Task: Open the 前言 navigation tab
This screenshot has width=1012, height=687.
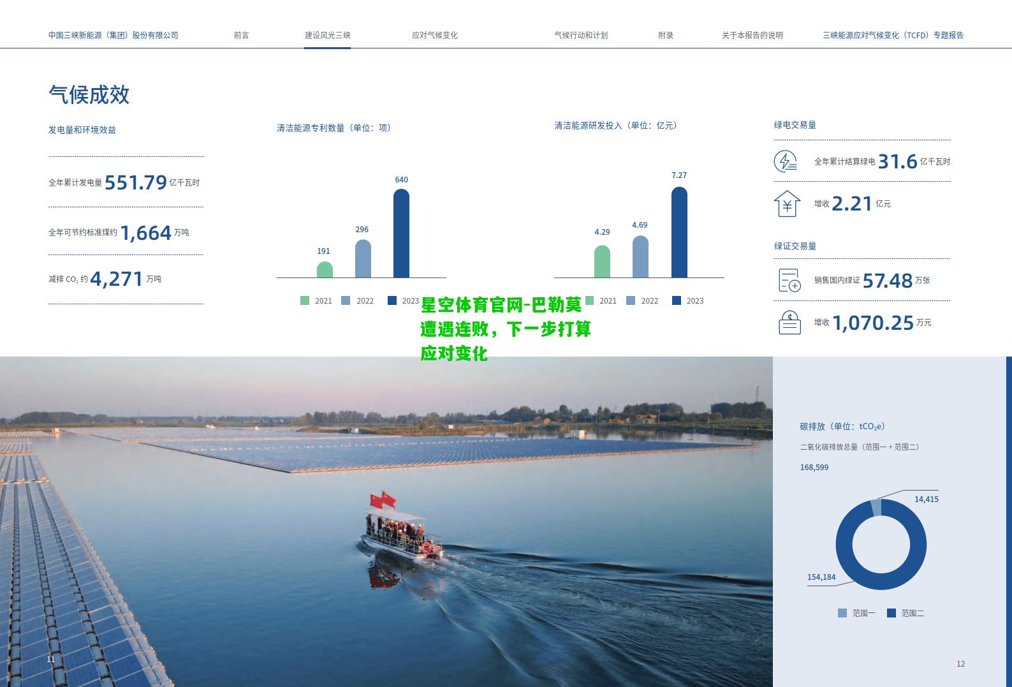Action: pyautogui.click(x=241, y=35)
